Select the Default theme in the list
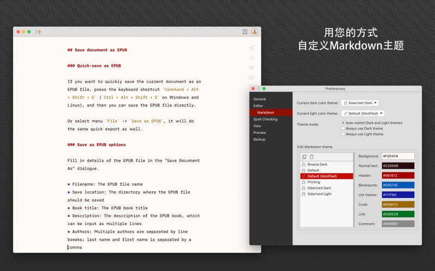Viewport: 435px width, 271px height. coord(313,170)
